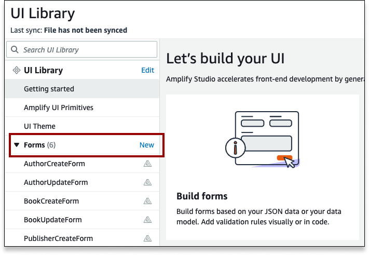Viewport: 369px width, 255px height.
Task: Click the UI Library component icon
Action: 17,70
